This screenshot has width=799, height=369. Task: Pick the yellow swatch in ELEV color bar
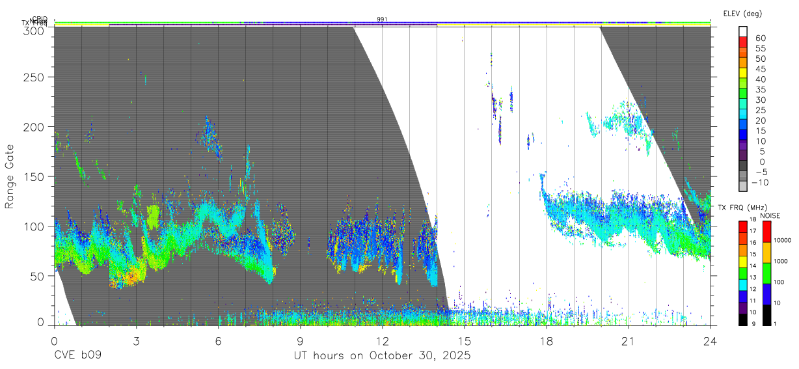(x=744, y=74)
